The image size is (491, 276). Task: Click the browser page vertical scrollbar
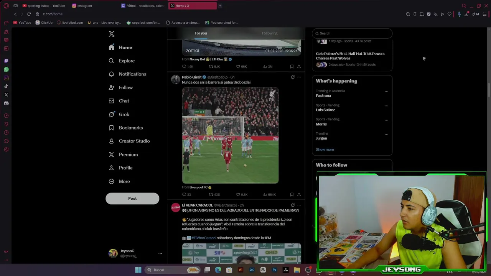pyautogui.click(x=489, y=89)
